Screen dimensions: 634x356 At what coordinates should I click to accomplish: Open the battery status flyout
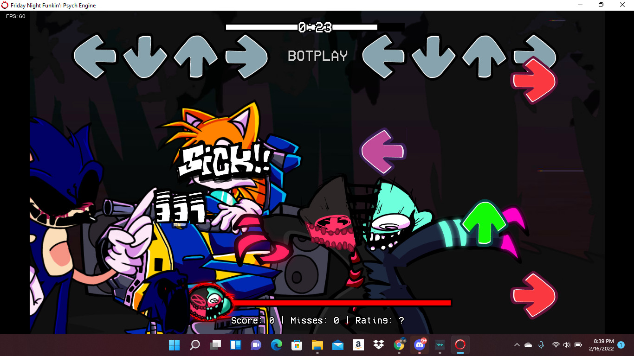579,344
